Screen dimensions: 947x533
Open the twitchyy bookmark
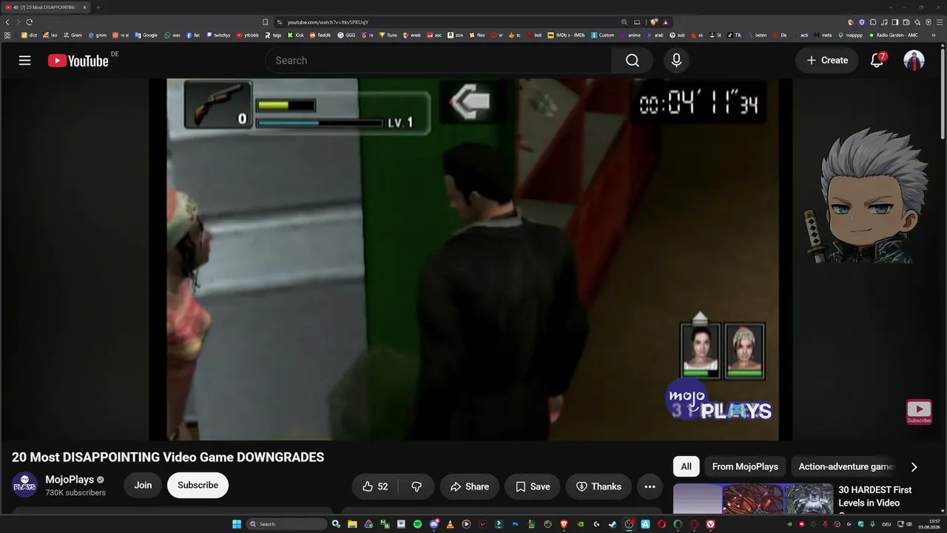point(218,35)
